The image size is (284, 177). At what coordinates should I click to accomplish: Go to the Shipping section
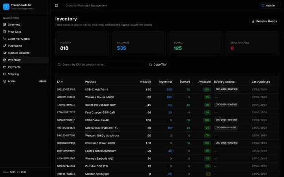coord(25,74)
